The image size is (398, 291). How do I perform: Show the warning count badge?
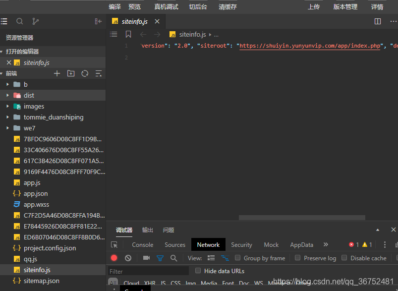(x=367, y=245)
